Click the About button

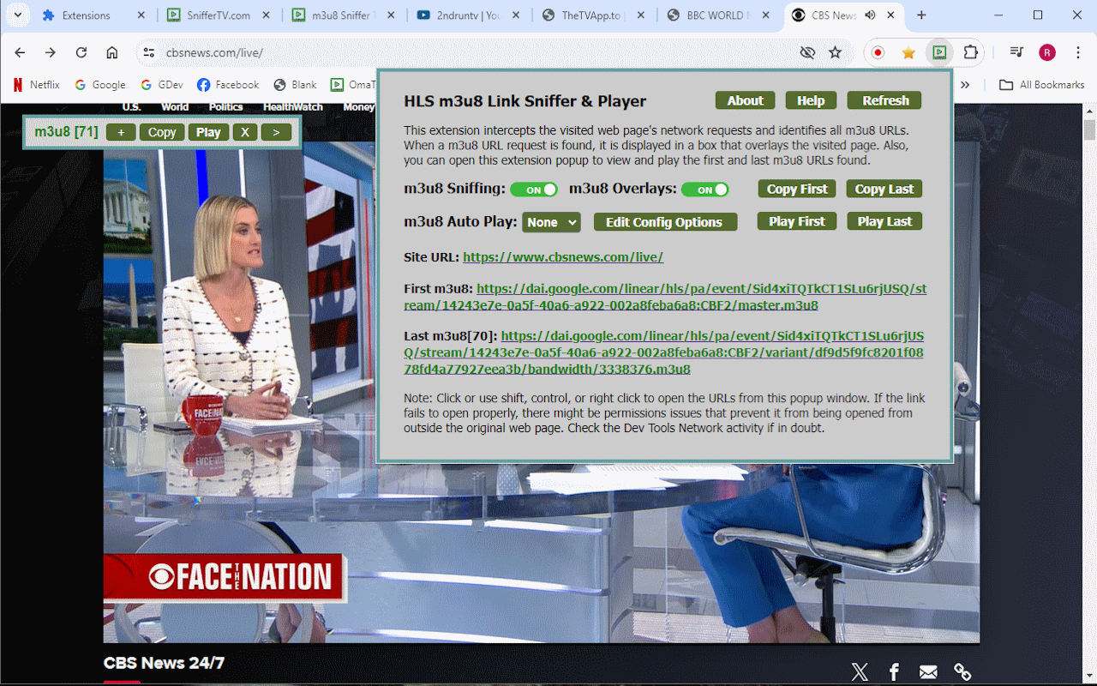tap(746, 100)
